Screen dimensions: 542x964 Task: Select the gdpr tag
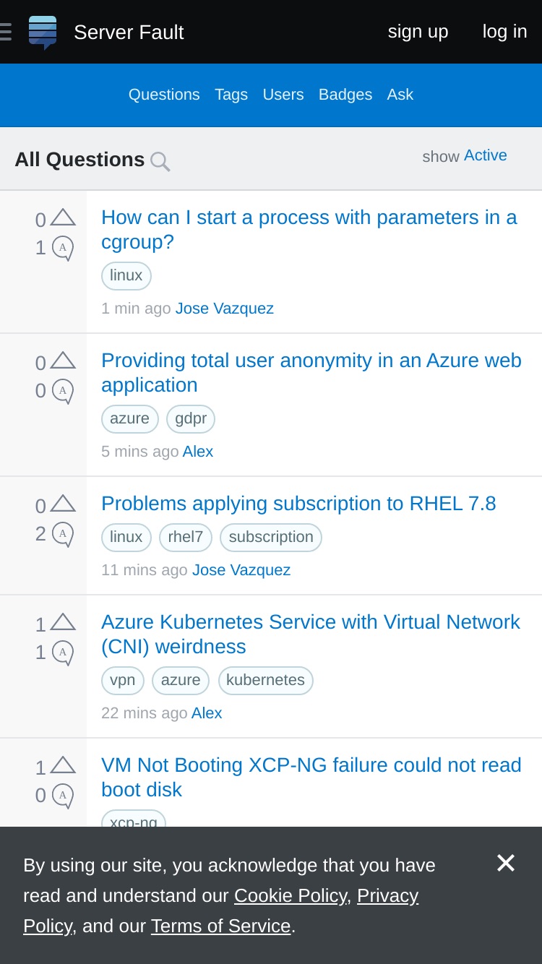[191, 419]
